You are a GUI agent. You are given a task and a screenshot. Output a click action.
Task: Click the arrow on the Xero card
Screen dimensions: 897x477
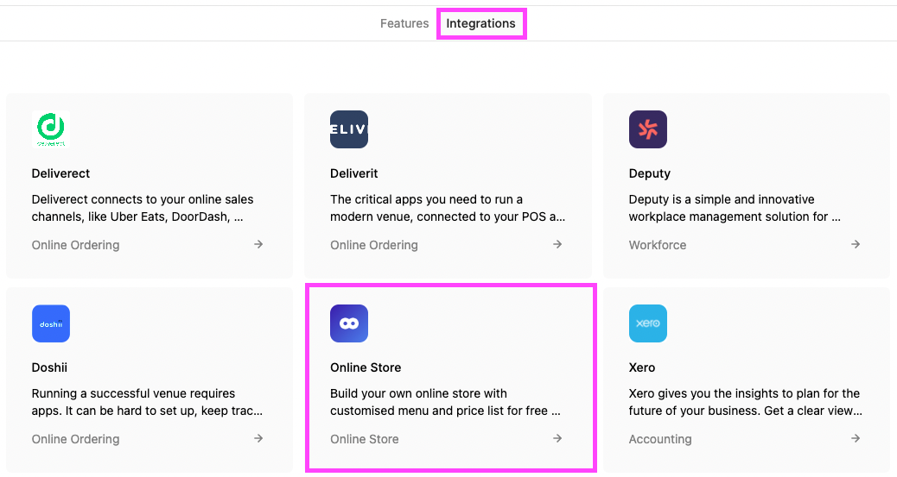tap(856, 439)
